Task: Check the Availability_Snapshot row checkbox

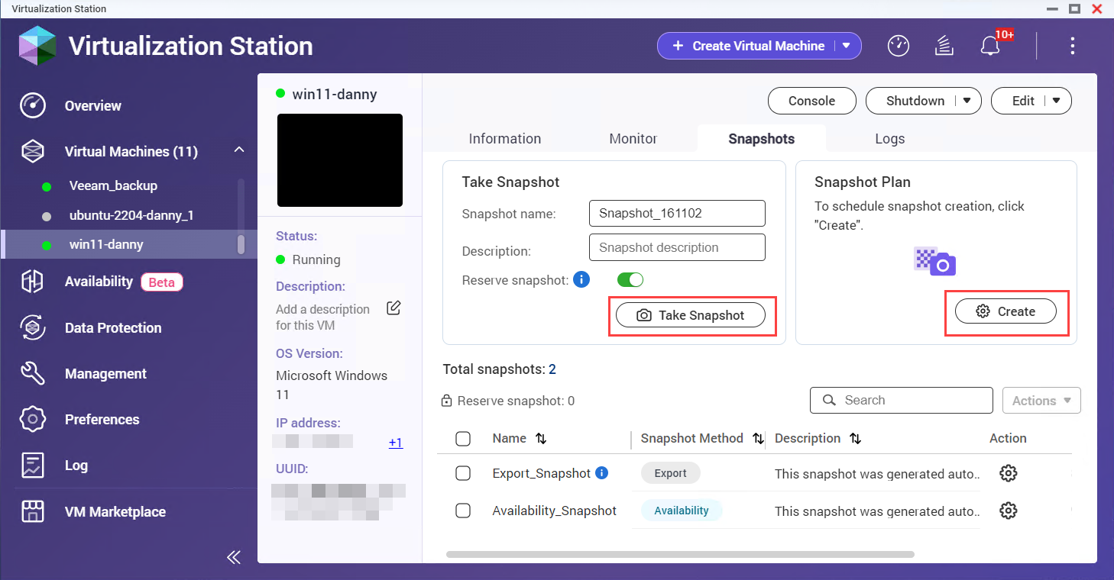Action: [463, 511]
